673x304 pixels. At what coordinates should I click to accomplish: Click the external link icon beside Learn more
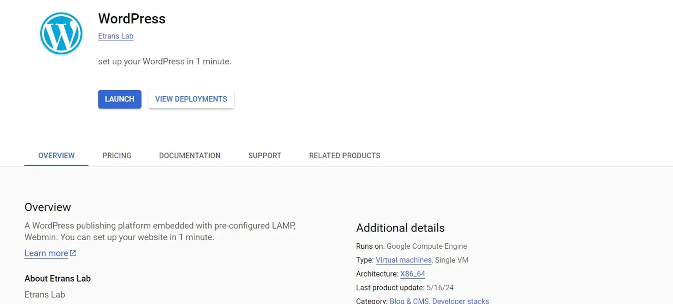tap(73, 253)
